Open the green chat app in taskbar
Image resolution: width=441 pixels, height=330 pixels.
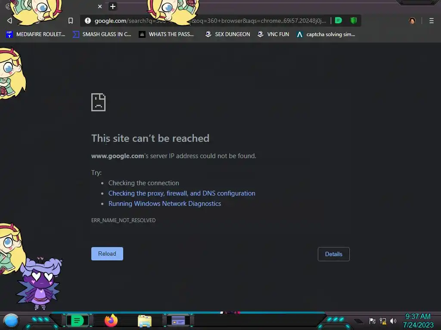coord(78,321)
